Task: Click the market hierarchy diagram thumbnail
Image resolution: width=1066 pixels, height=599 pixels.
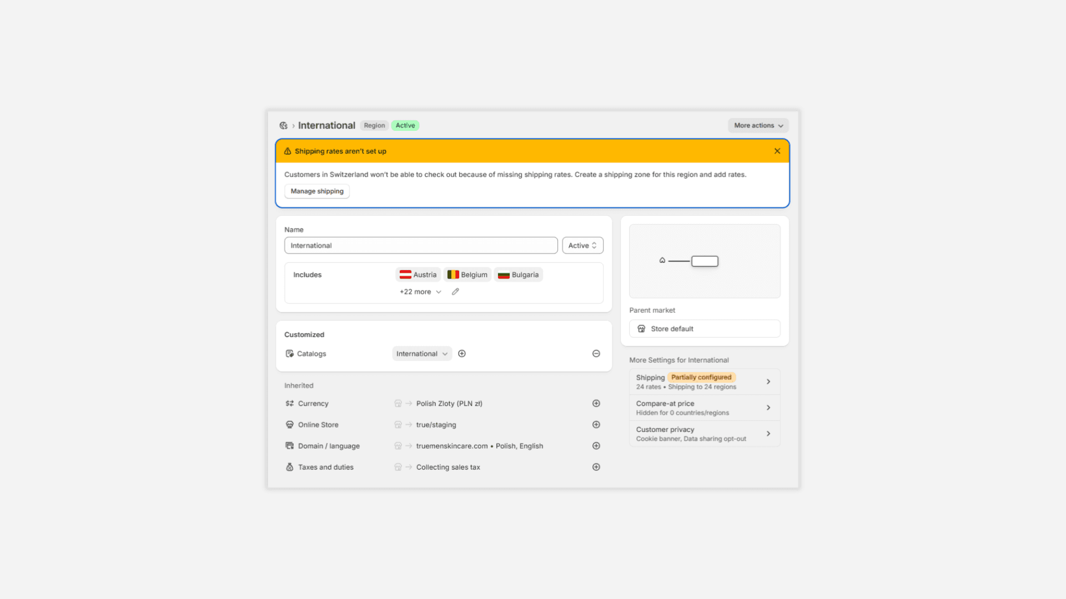Action: point(704,261)
